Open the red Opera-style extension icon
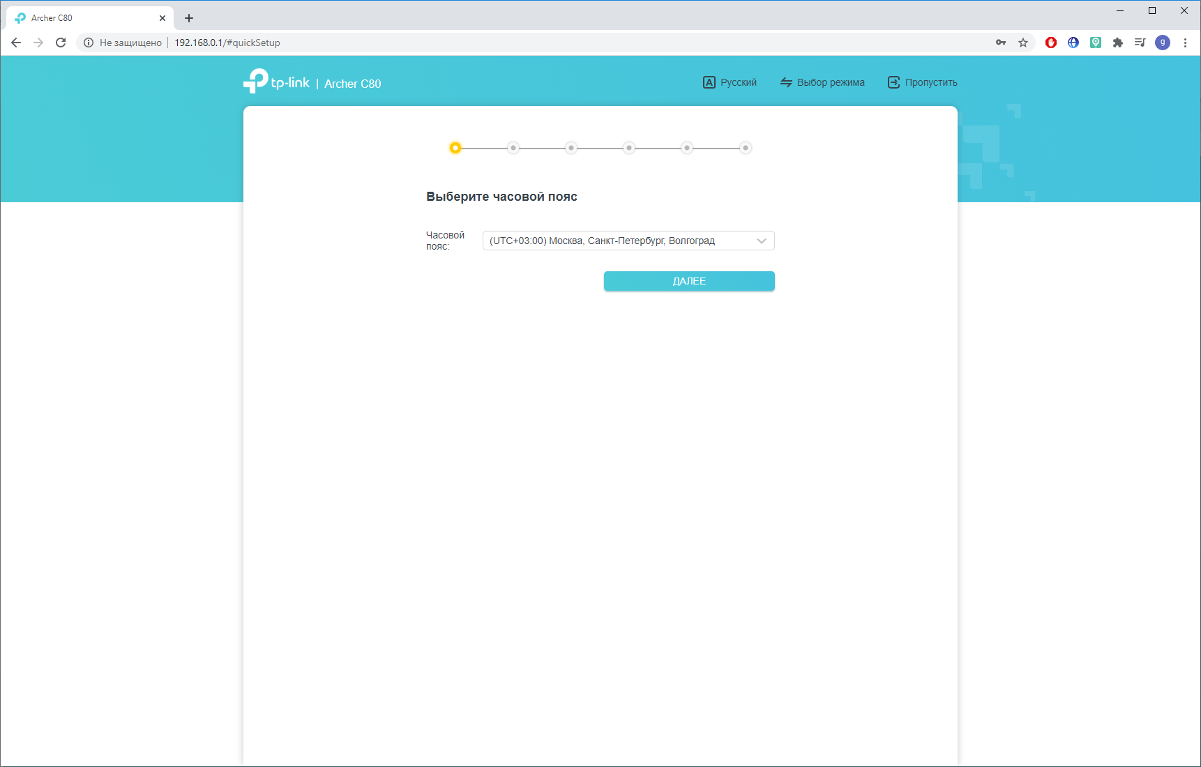 tap(1051, 43)
